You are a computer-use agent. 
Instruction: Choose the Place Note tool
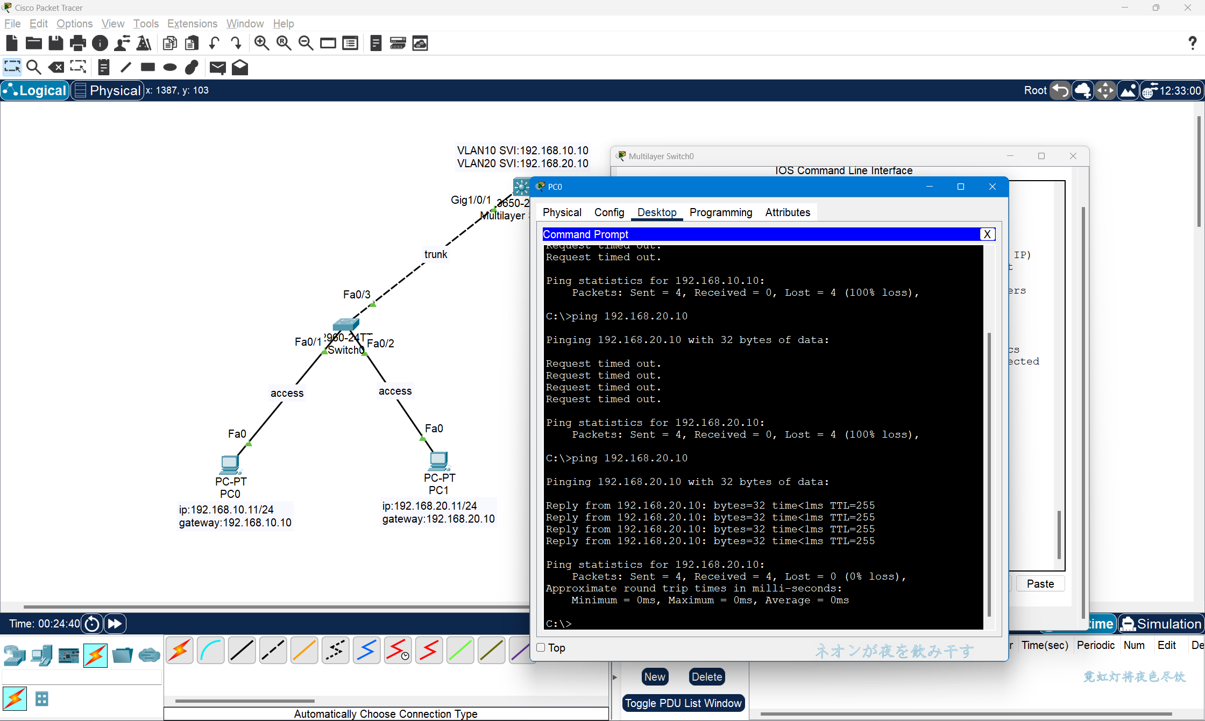click(x=104, y=67)
